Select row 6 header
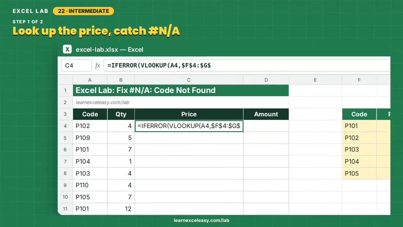Image resolution: width=403 pixels, height=227 pixels. (65, 149)
